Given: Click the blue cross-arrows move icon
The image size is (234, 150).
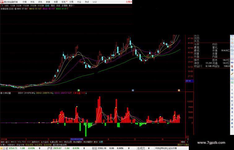Looking at the screenshot, I should 232,70.
